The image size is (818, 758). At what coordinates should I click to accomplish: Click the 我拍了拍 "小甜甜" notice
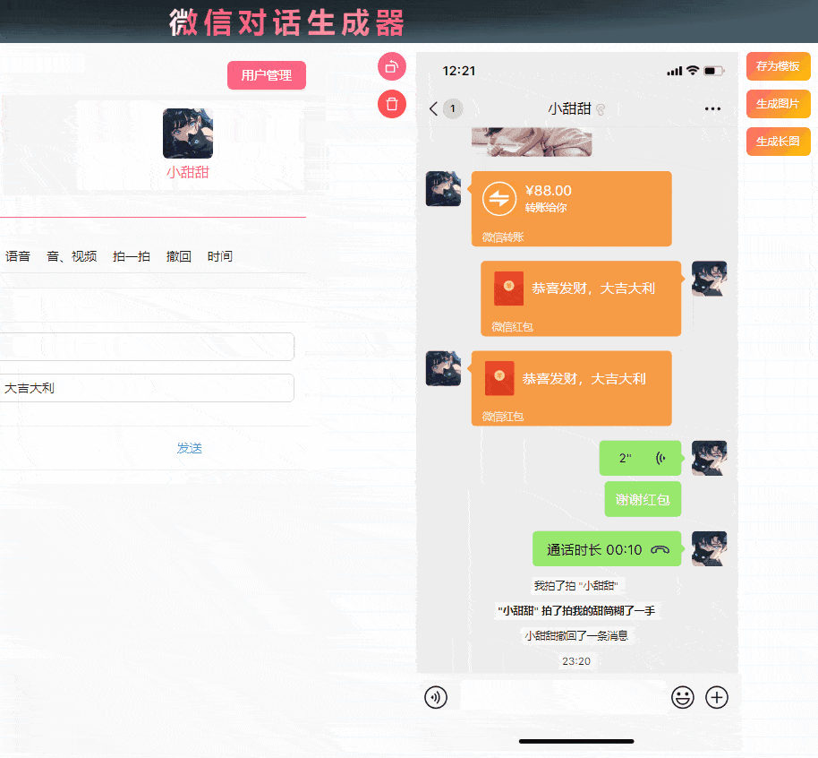(576, 586)
